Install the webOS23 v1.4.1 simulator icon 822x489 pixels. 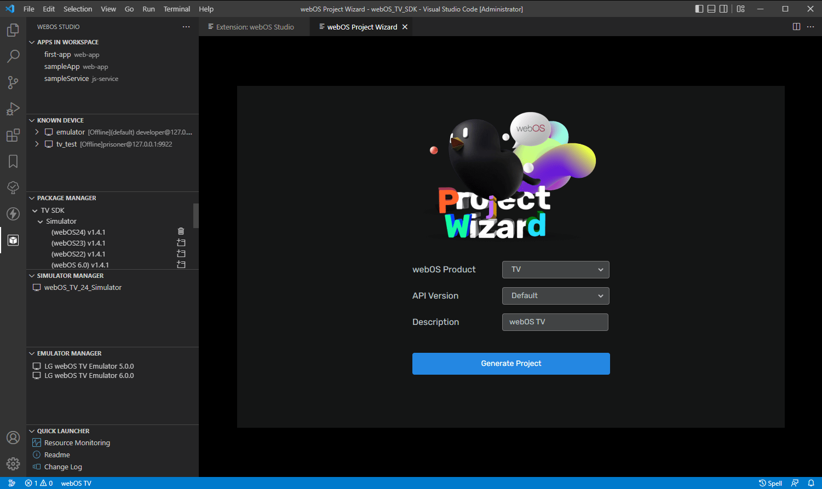pyautogui.click(x=181, y=243)
